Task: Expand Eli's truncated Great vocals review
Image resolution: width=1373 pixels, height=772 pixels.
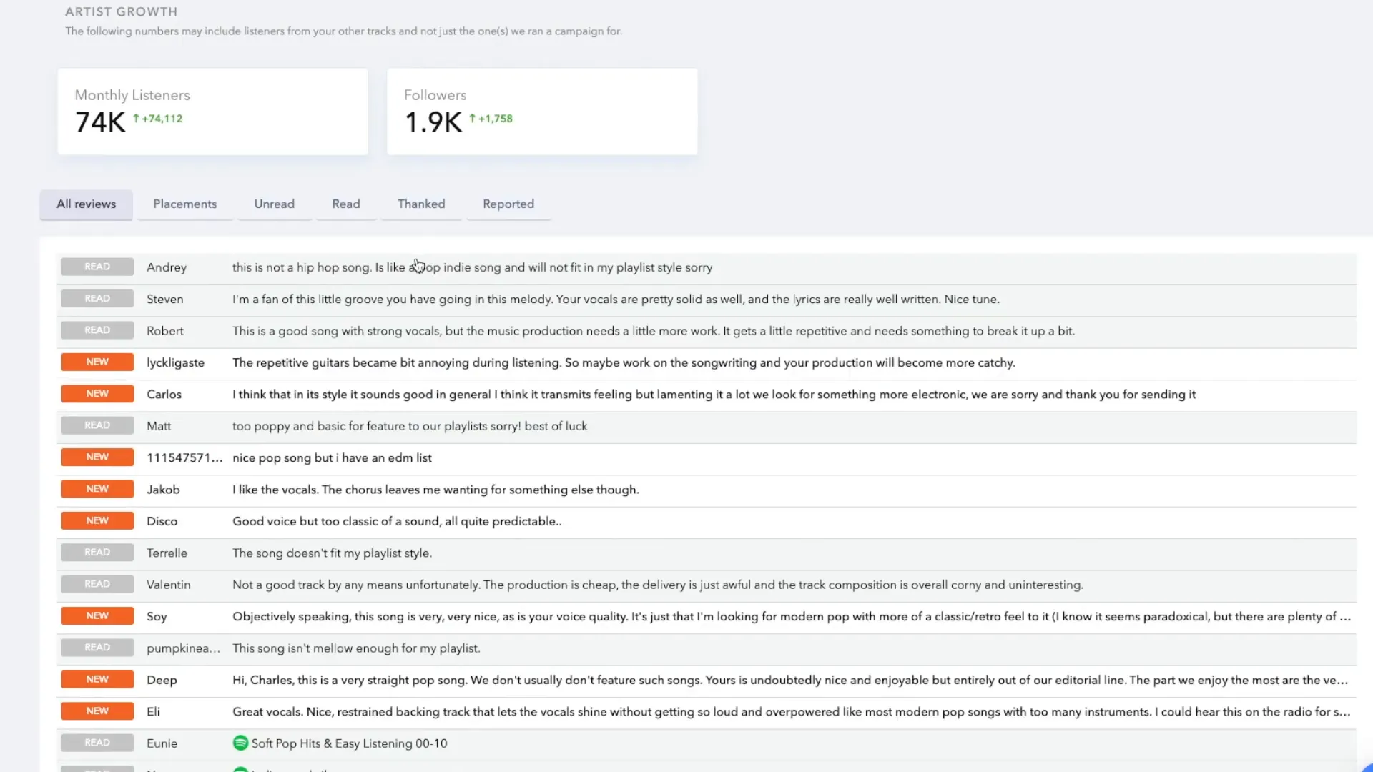Action: (790, 712)
